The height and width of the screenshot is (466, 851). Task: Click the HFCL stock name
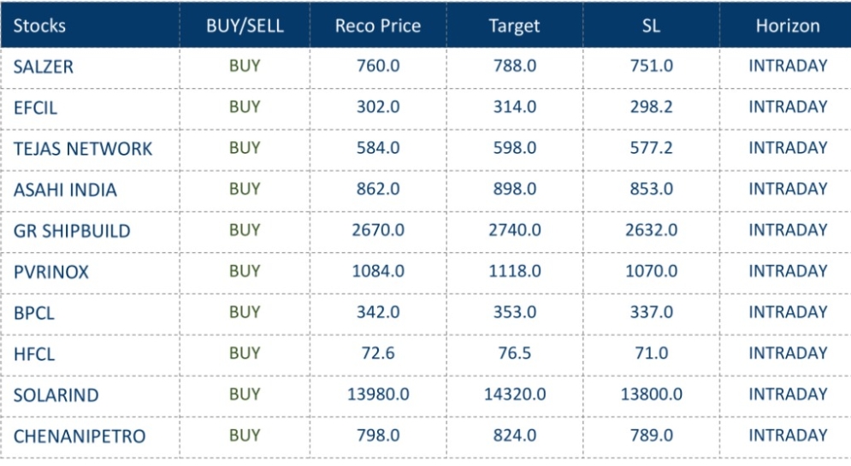point(34,354)
